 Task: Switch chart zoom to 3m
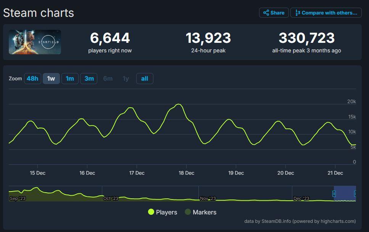pos(89,78)
